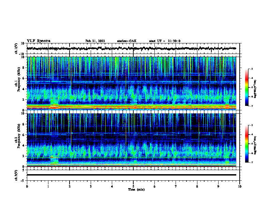The width and height of the screenshot is (270, 209).
Task: Click the "-10" tick on ch.1(V) axis
Action: (22, 54)
